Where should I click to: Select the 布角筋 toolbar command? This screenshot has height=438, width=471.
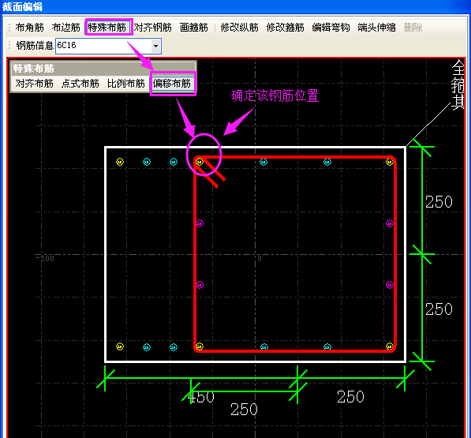29,28
